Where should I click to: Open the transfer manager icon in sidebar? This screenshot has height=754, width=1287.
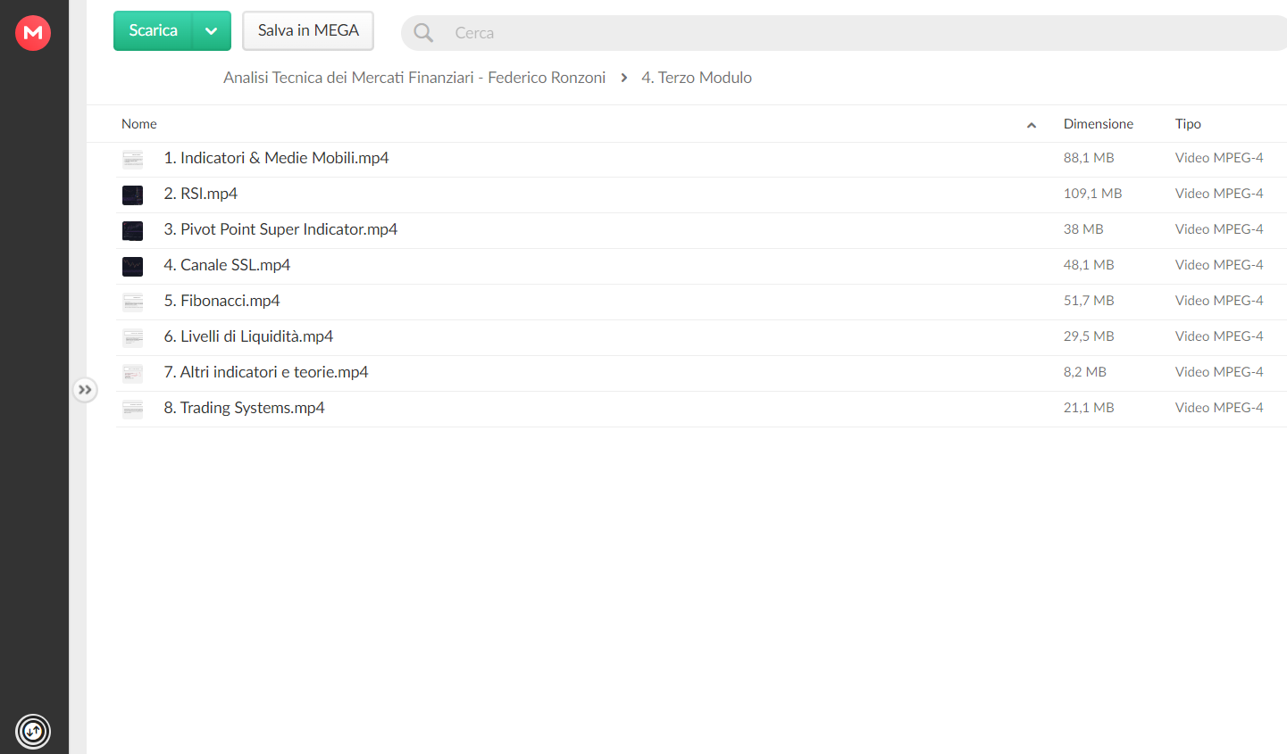[33, 732]
